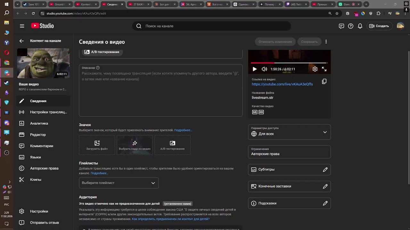Open the three-dot more options menu

[326, 42]
